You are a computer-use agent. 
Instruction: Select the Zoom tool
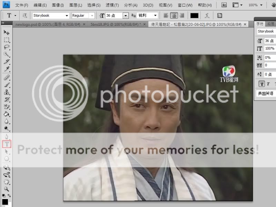pyautogui.click(x=7, y=189)
